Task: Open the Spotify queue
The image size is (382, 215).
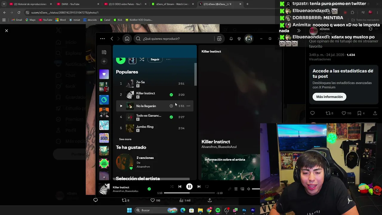Action: (x=236, y=189)
